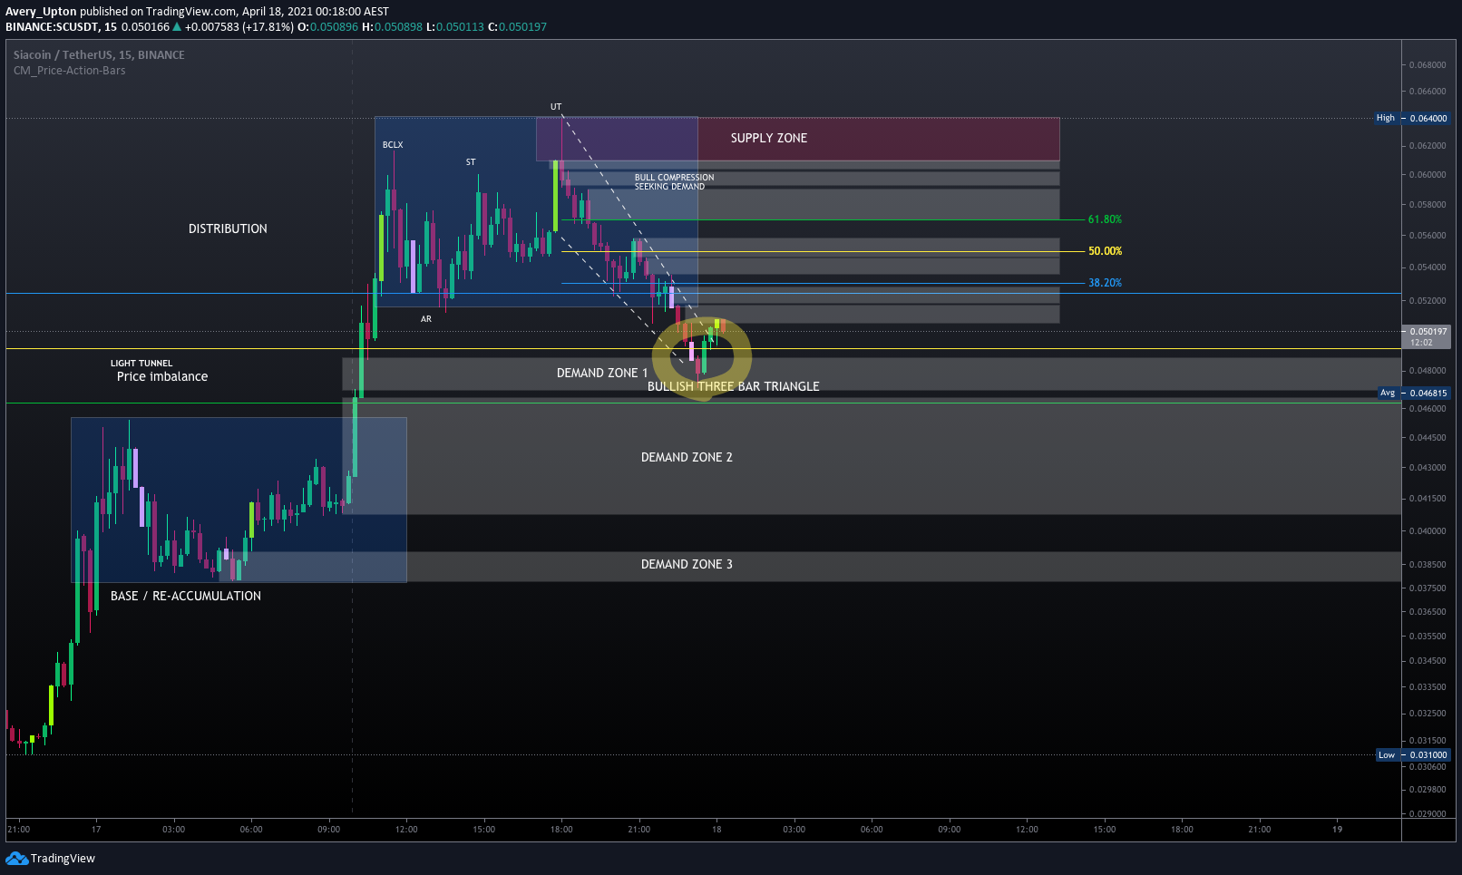This screenshot has width=1462, height=875.
Task: Select the DISTRIBUTION annotation text
Action: click(x=228, y=228)
